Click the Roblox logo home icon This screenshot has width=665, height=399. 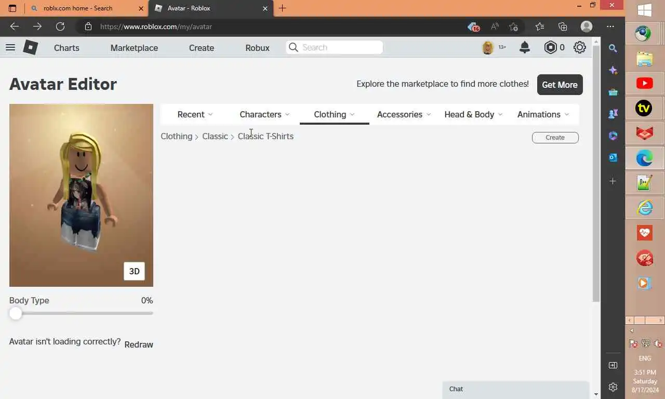(31, 47)
